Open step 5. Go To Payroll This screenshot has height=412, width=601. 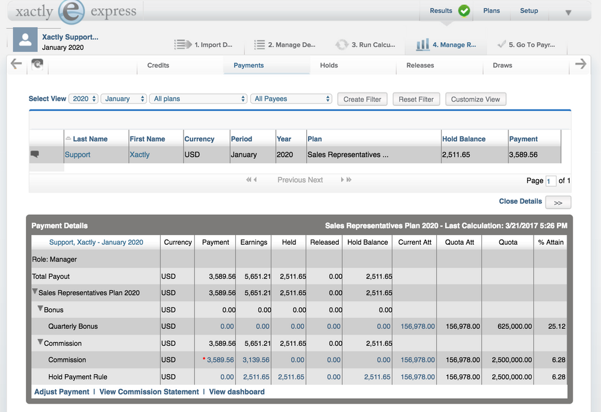526,45
